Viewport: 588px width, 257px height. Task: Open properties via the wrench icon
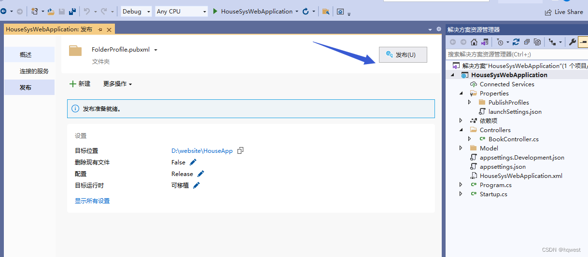572,42
